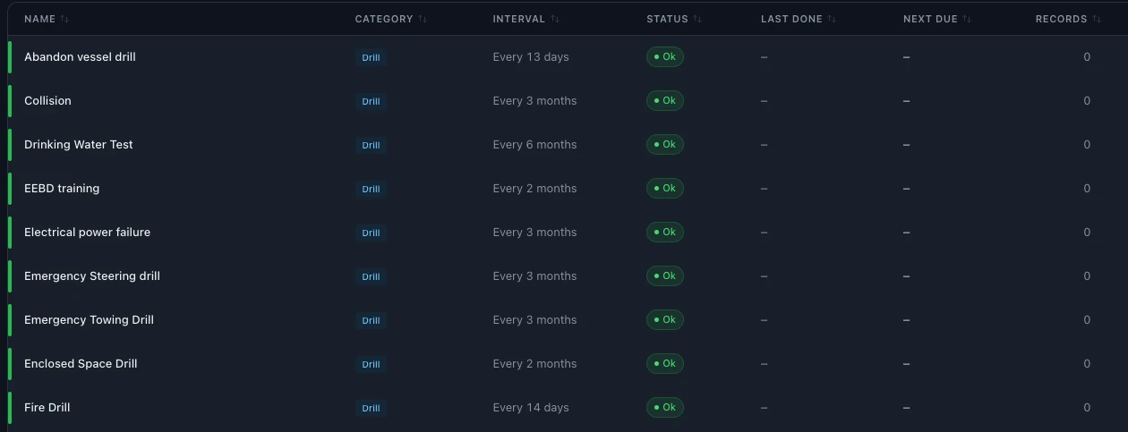Click Drill tag in Fire Drill row
Screen dimensions: 1128x432
point(371,408)
